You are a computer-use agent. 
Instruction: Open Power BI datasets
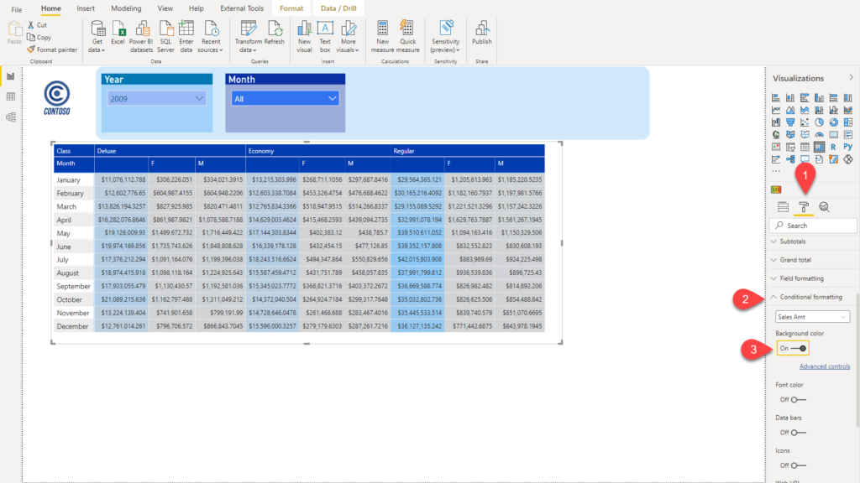click(x=141, y=37)
